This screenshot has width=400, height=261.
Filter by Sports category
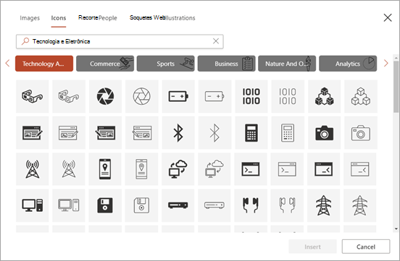pyautogui.click(x=165, y=64)
